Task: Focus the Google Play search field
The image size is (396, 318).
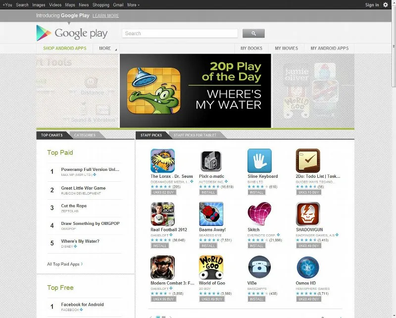Action: [x=180, y=33]
